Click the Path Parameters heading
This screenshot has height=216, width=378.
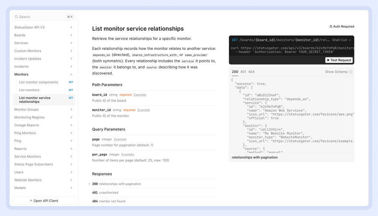(107, 85)
